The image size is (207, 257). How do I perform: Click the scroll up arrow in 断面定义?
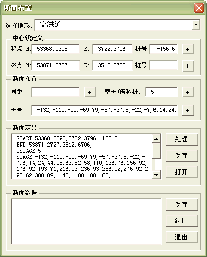tap(156, 139)
